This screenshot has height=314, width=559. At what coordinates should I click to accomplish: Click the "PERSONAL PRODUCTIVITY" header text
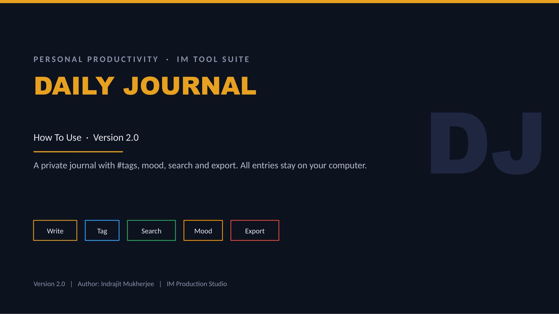[96, 59]
